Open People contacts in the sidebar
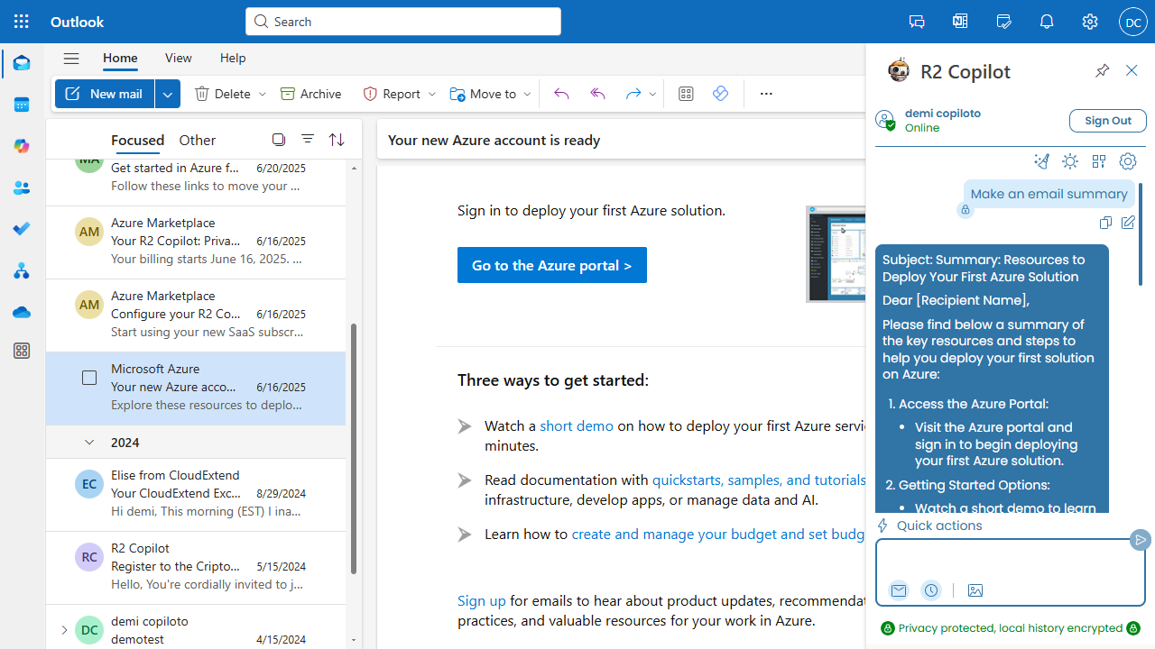This screenshot has width=1155, height=649. (22, 187)
